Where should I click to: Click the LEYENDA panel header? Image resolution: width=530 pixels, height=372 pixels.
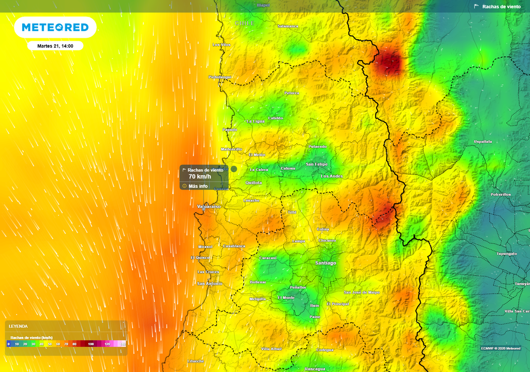pyautogui.click(x=18, y=326)
